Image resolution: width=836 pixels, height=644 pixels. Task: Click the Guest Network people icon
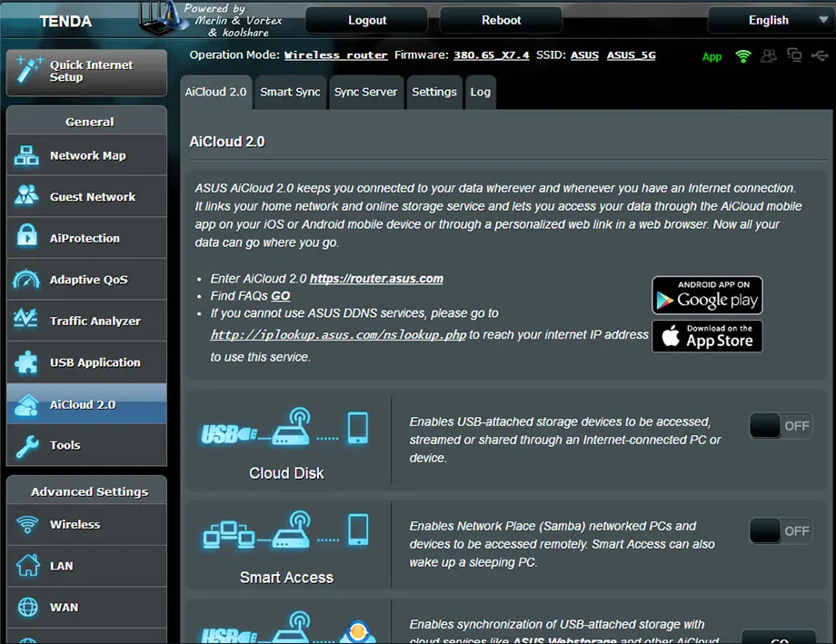point(26,195)
